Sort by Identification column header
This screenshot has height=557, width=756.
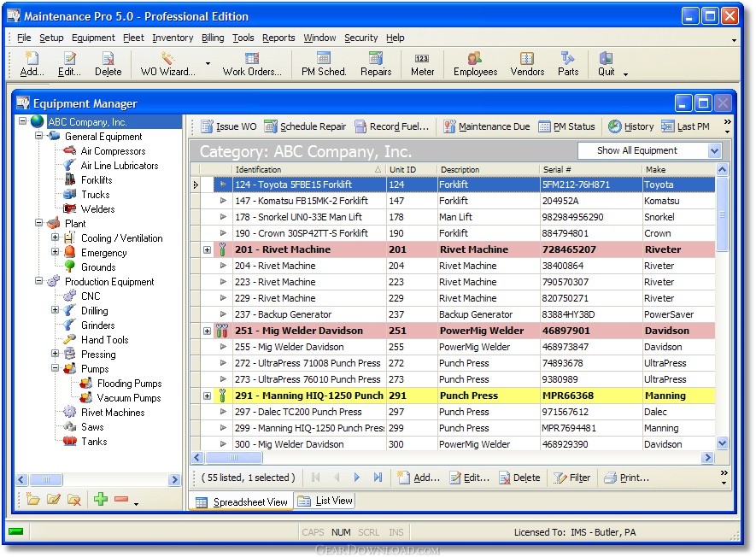[x=308, y=169]
